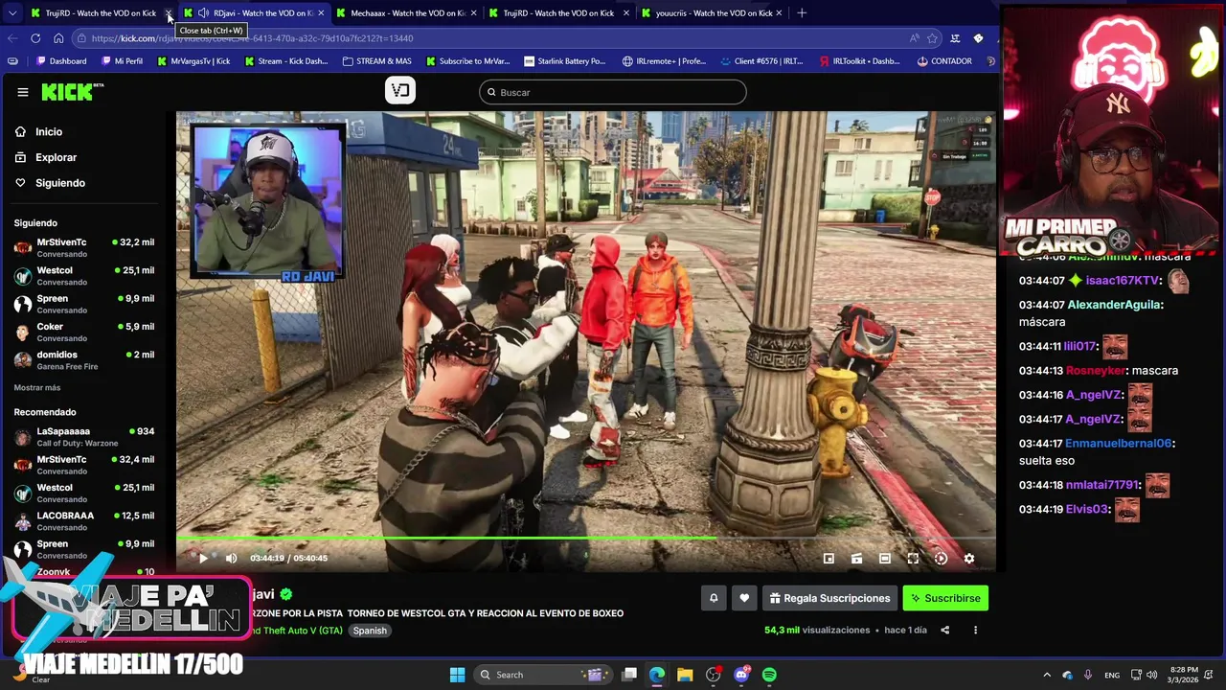1226x690 pixels.
Task: Open the Dashboard bookmark
Action: (61, 61)
